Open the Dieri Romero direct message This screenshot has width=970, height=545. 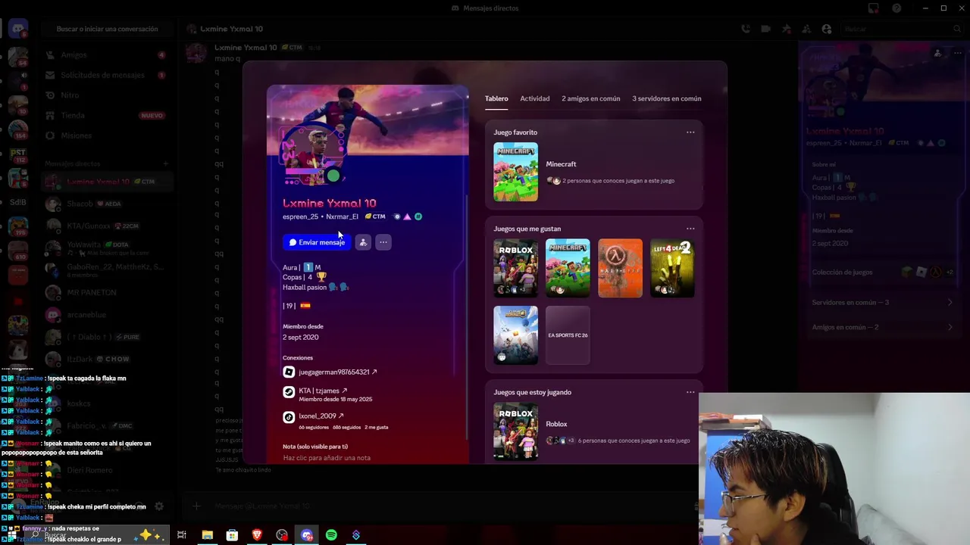point(106,470)
